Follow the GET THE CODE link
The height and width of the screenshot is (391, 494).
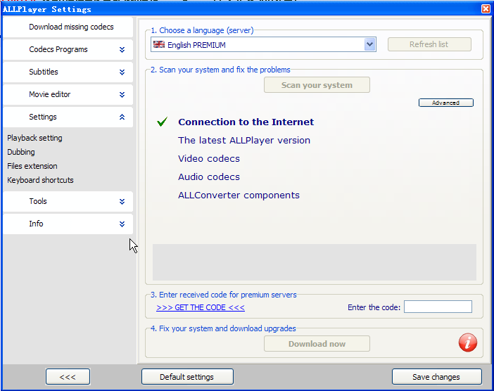point(201,307)
